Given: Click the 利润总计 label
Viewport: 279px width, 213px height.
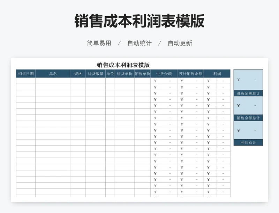Looking at the screenshot, I should (x=248, y=142).
